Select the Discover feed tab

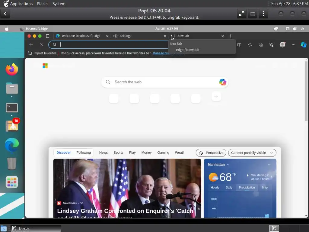pos(63,153)
